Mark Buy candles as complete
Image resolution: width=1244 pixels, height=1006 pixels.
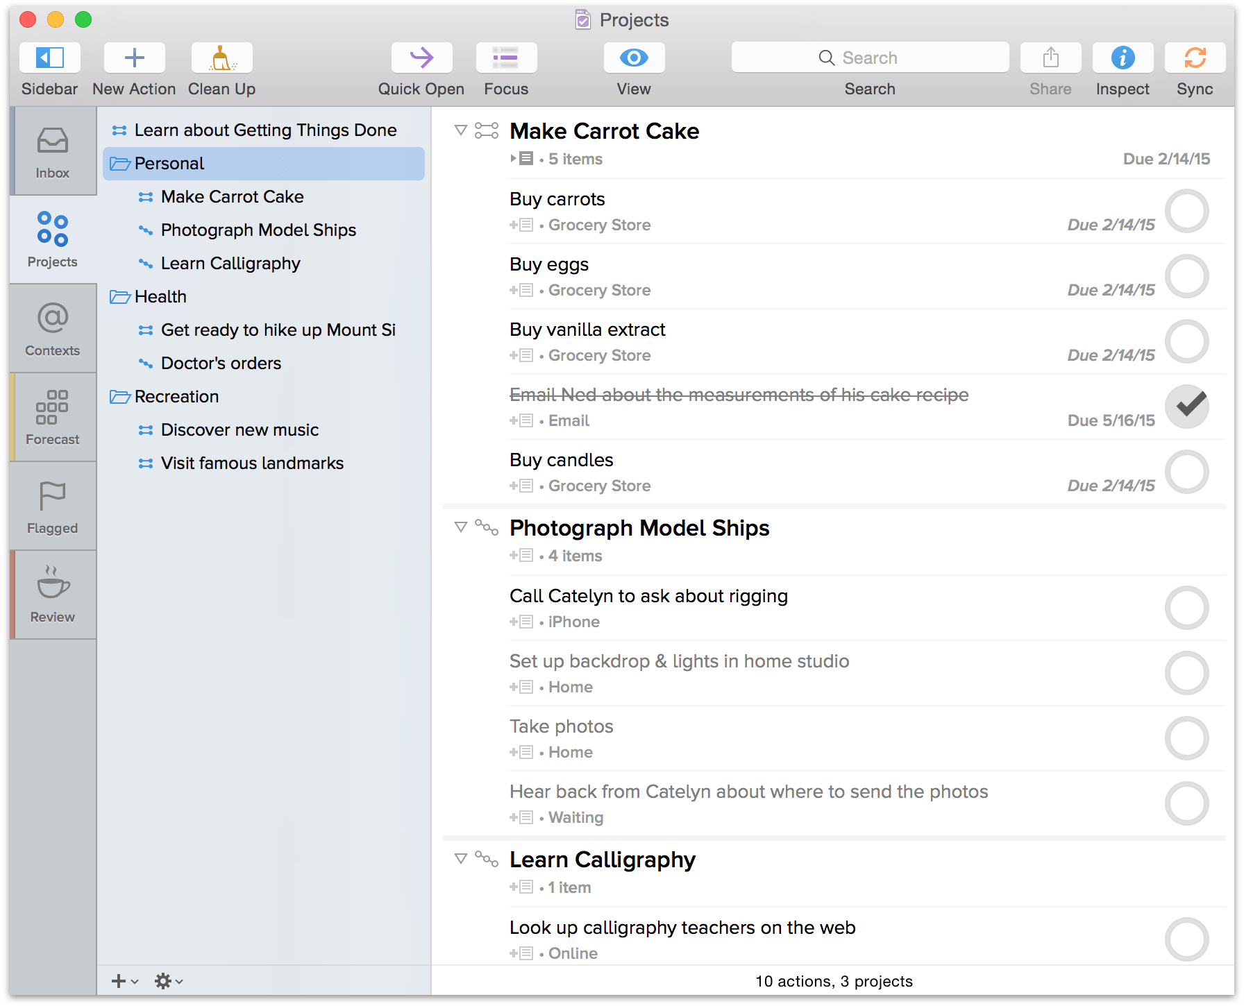(x=1187, y=472)
